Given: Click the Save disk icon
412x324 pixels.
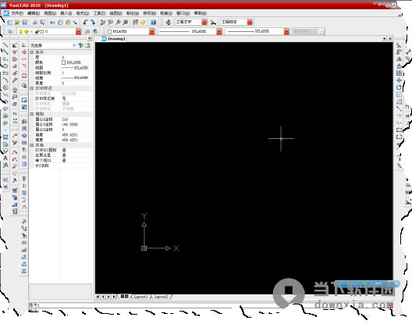Looking at the screenshot, I should coord(25,23).
